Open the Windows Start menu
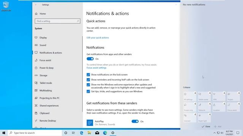 [4, 133]
